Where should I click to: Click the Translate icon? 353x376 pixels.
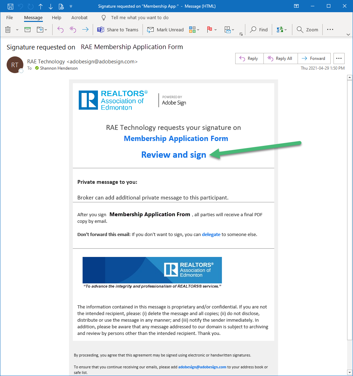click(280, 30)
